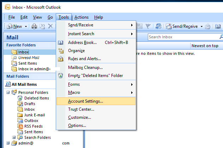
Task: Open the New button dropdown arrow
Action: [26, 26]
